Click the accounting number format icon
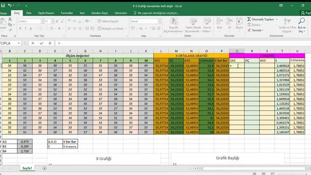311x175 pixels. 133,29
